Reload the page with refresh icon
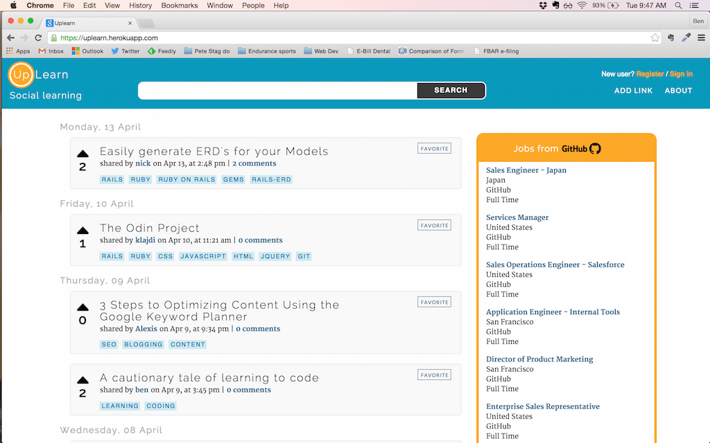Image resolution: width=710 pixels, height=443 pixels. [x=38, y=38]
